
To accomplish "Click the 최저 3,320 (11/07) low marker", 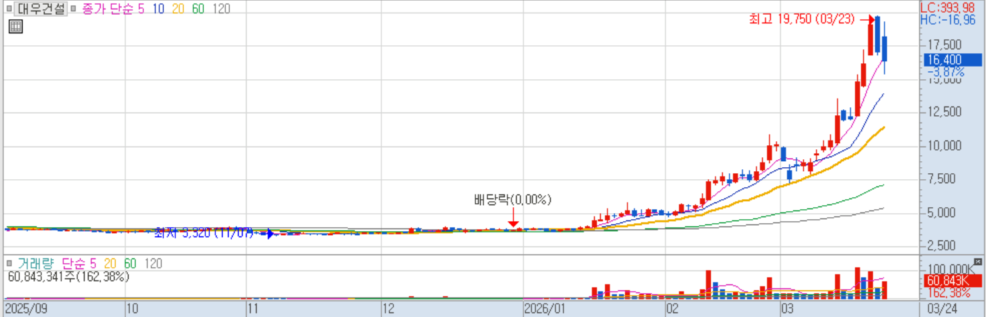I will (203, 233).
